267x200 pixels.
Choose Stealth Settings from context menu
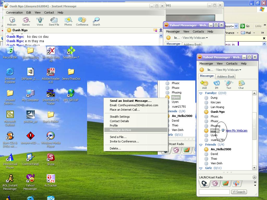(136, 117)
